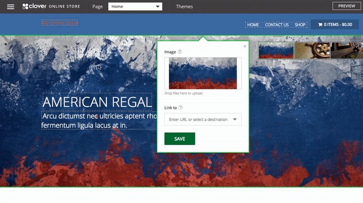Click the Image help question mark icon
Viewport: 363px width, 203px height.
pyautogui.click(x=180, y=52)
